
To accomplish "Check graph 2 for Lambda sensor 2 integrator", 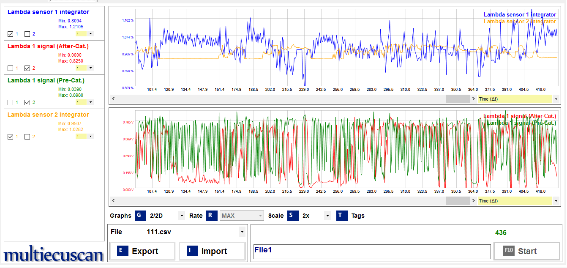I will point(27,137).
